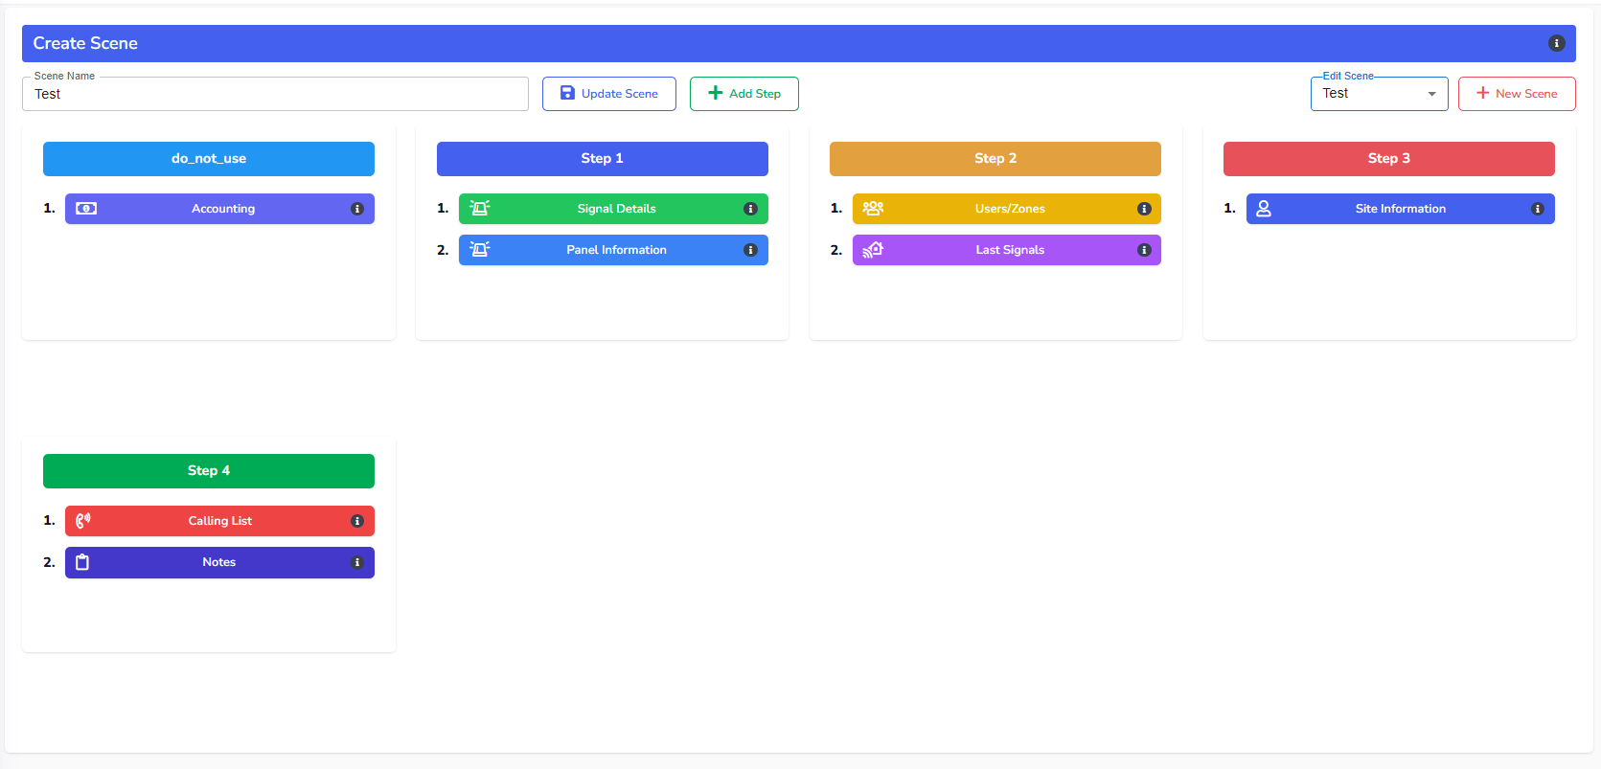Show info for the Accounting item
Image resolution: width=1601 pixels, height=769 pixels.
pyautogui.click(x=357, y=209)
